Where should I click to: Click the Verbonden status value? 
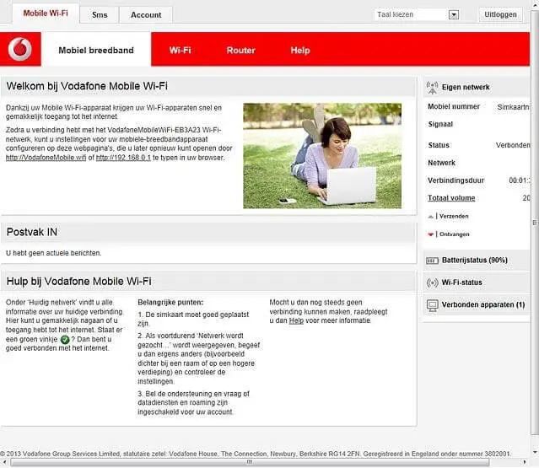[x=513, y=145]
